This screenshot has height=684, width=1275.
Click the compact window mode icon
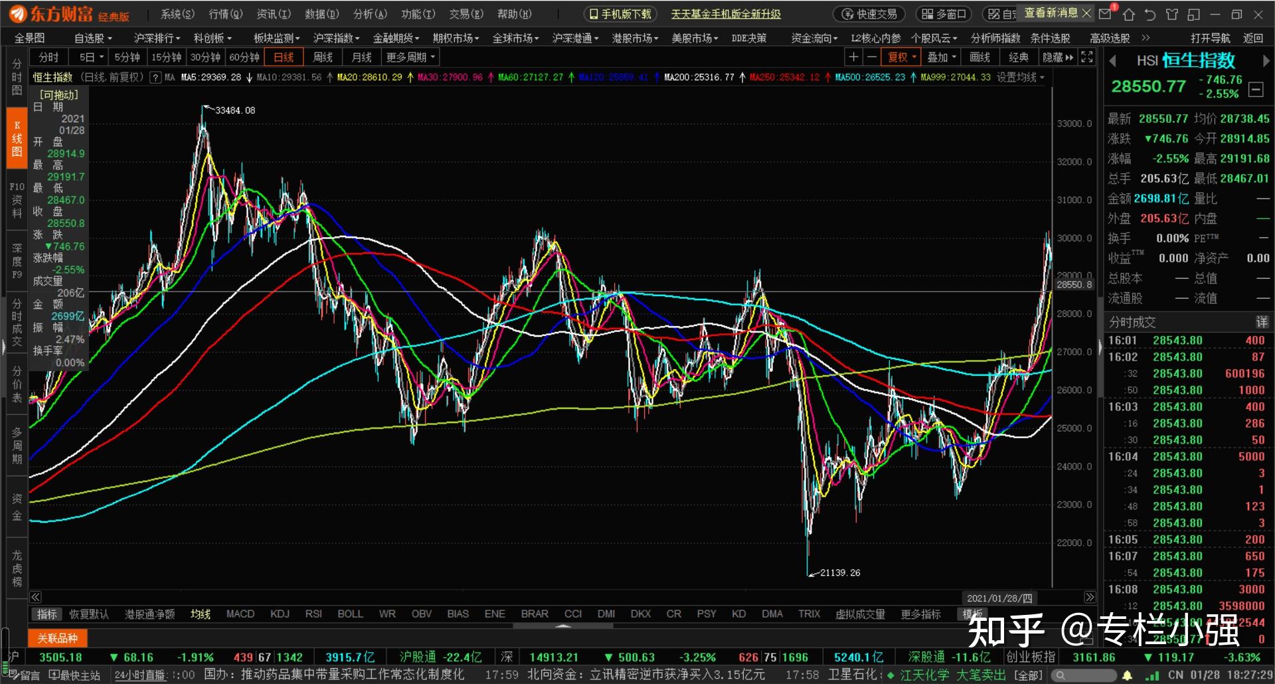click(x=1193, y=14)
